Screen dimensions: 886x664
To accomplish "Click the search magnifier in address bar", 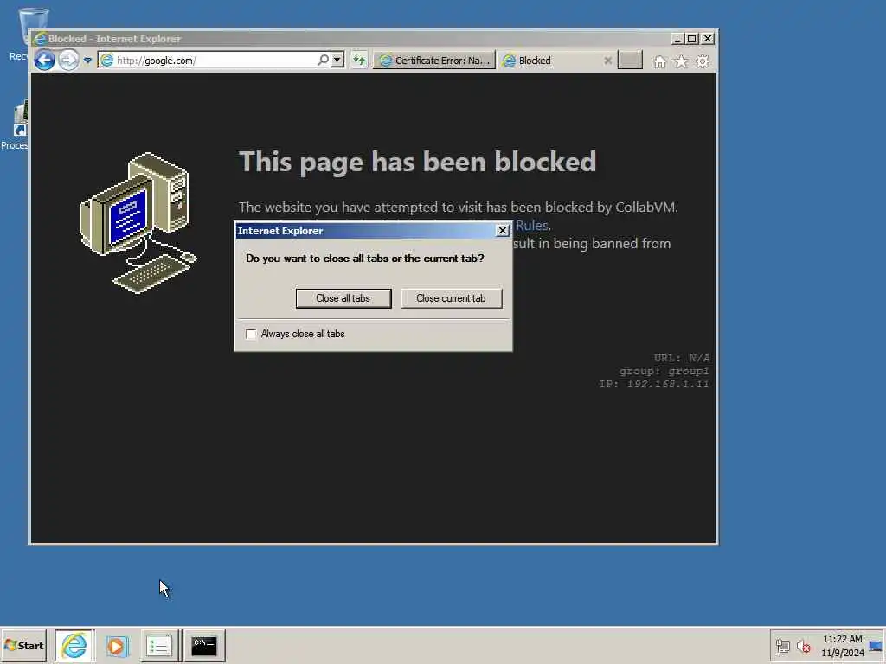I will (323, 60).
